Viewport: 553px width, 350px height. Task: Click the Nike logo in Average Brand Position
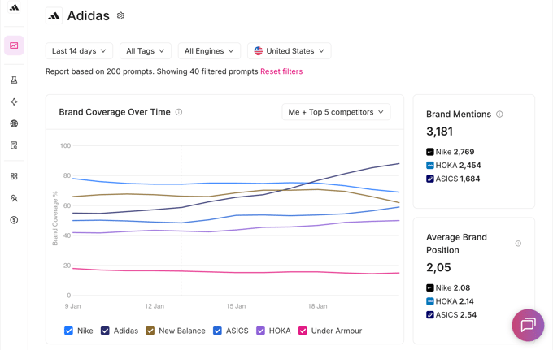click(x=430, y=287)
